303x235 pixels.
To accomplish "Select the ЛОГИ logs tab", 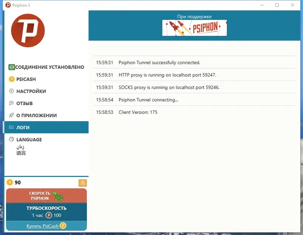I will pyautogui.click(x=46, y=127).
